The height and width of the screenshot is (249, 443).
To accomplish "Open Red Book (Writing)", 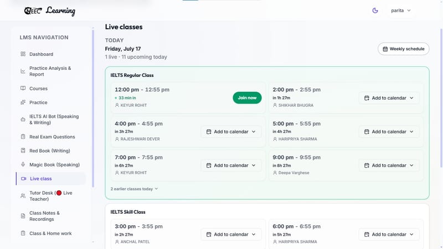I will coord(51,151).
